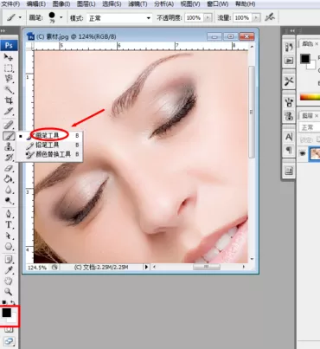Open the layer blend mode 正常 dropdown

pyautogui.click(x=310, y=127)
